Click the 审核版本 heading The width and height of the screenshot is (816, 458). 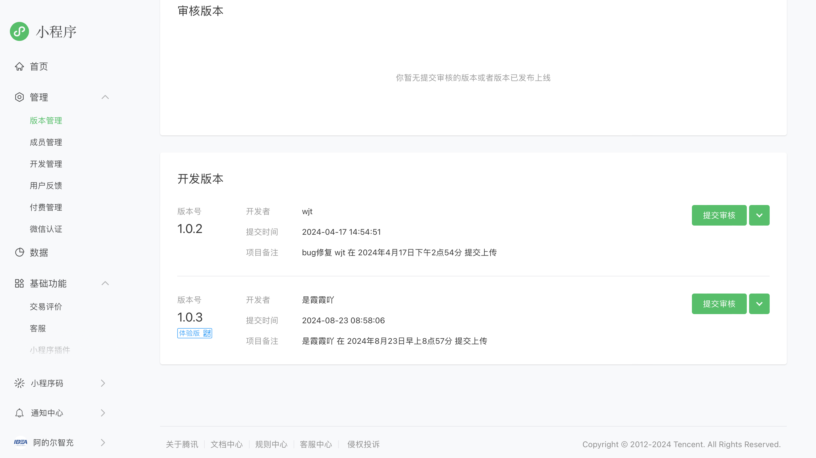pyautogui.click(x=200, y=11)
